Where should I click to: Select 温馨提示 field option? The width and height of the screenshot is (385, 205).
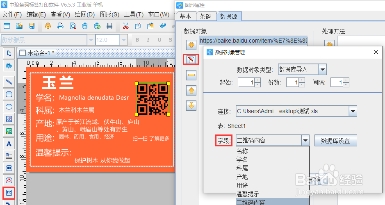point(272,194)
